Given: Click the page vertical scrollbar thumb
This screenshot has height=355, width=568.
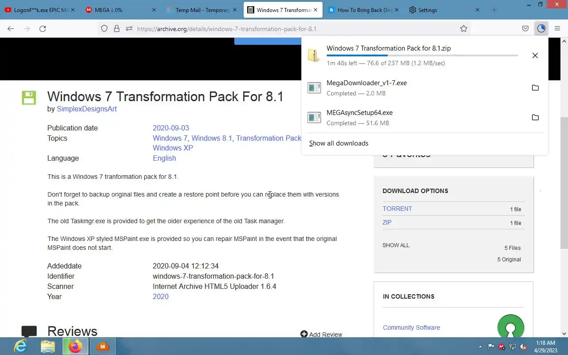Looking at the screenshot, I should (x=564, y=182).
